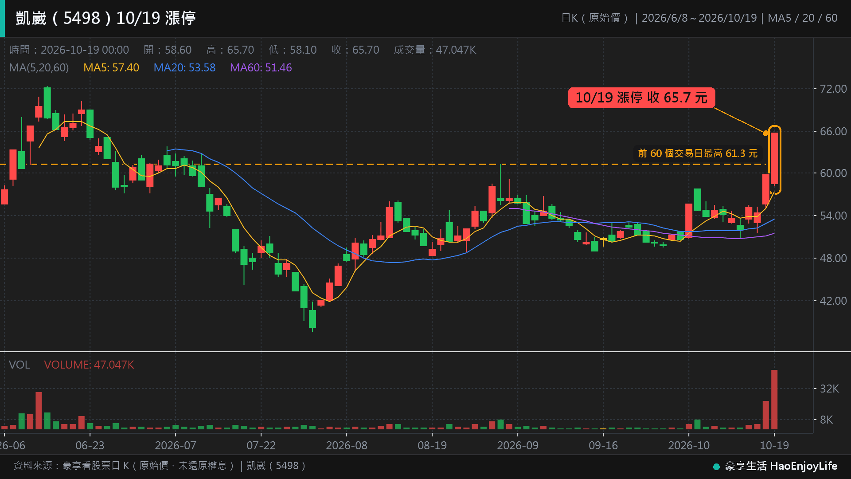Click the 成交量：47.047K readout
Viewport: 851px width, 479px height.
(x=435, y=50)
